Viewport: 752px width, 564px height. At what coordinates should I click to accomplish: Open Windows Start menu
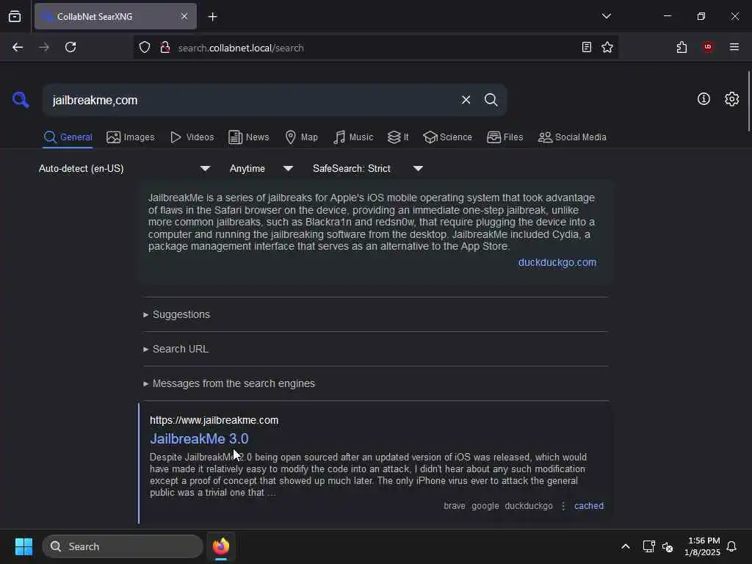23,546
